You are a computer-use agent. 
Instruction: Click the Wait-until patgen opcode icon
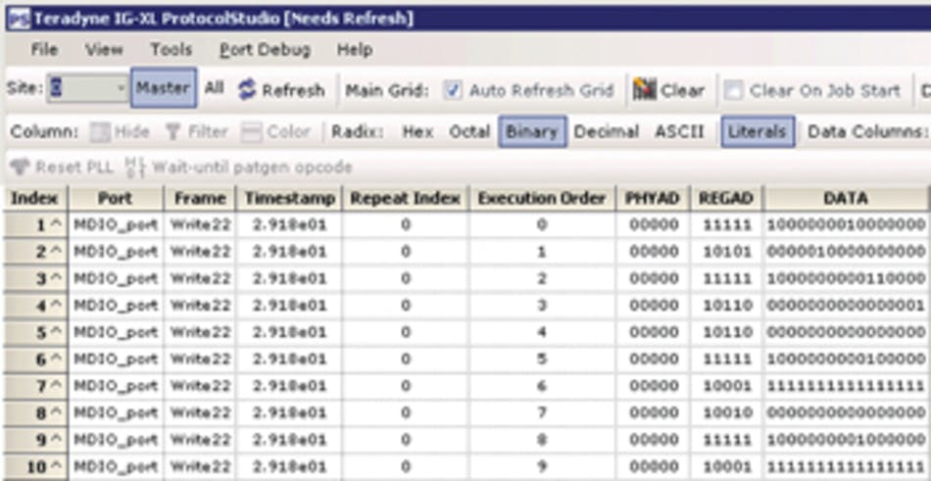coord(136,168)
